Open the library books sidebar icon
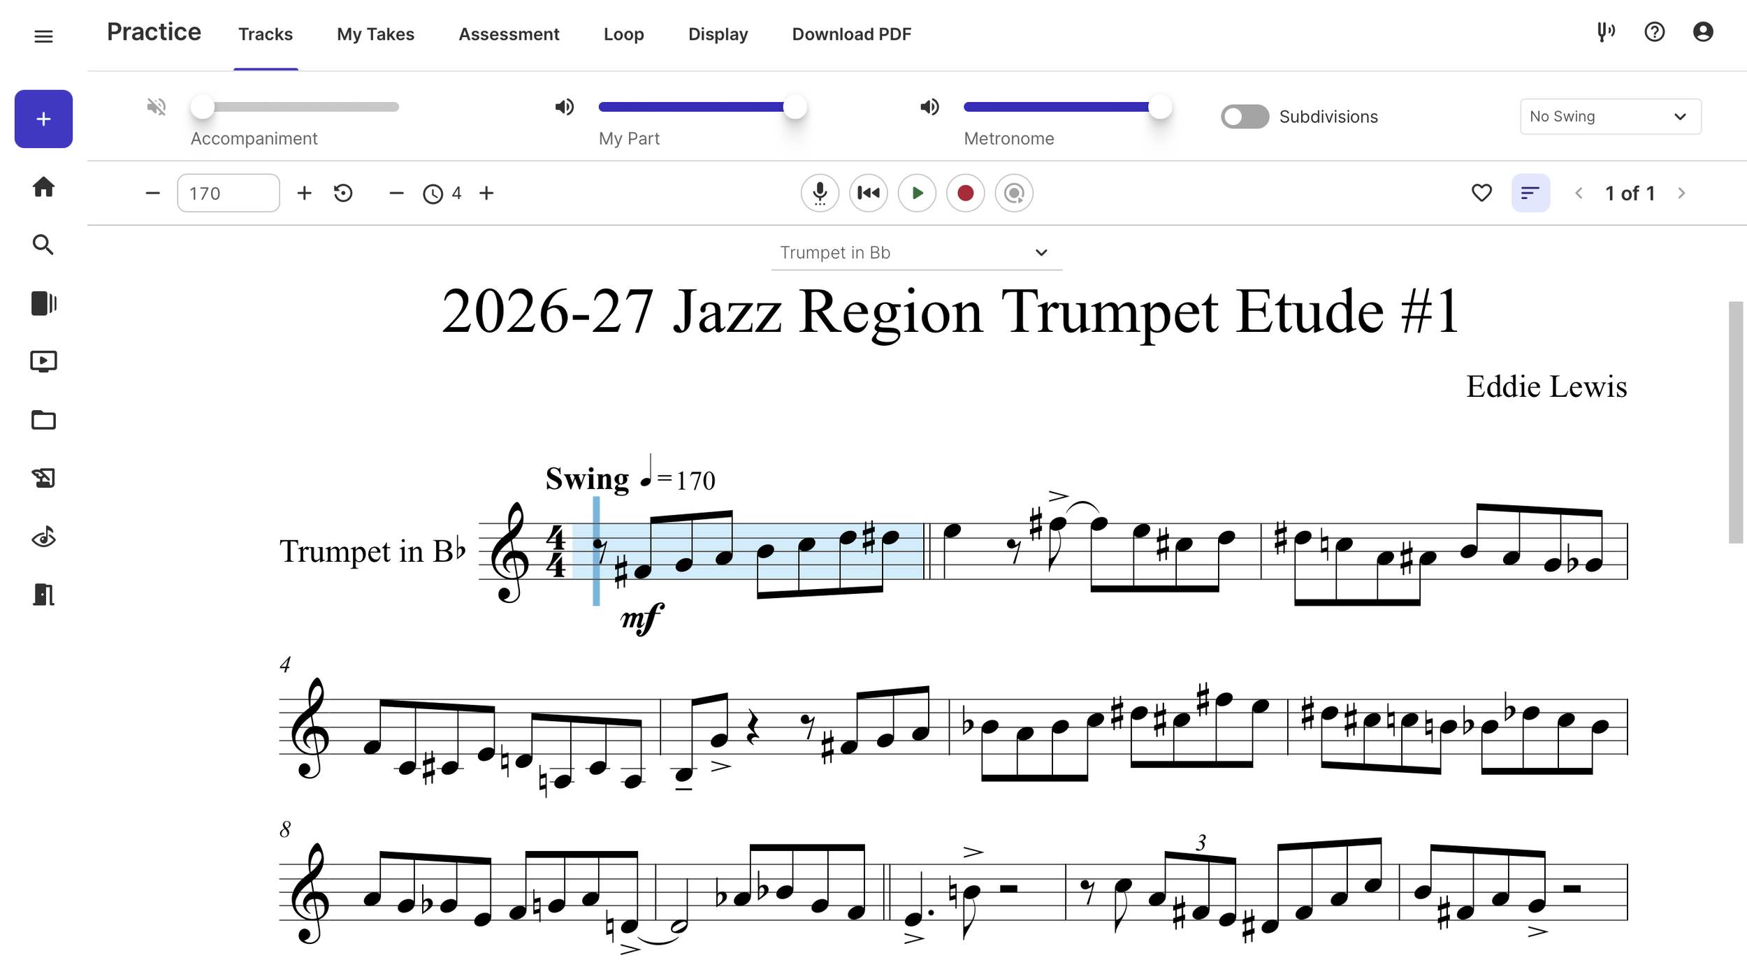 click(x=43, y=303)
